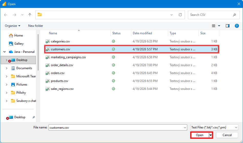Viewport: 243px width, 143px height.
Task: Click the folder icon in address bar
Action: tap(40, 15)
